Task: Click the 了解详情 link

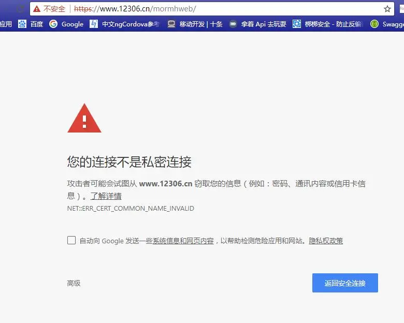Action: [x=106, y=196]
